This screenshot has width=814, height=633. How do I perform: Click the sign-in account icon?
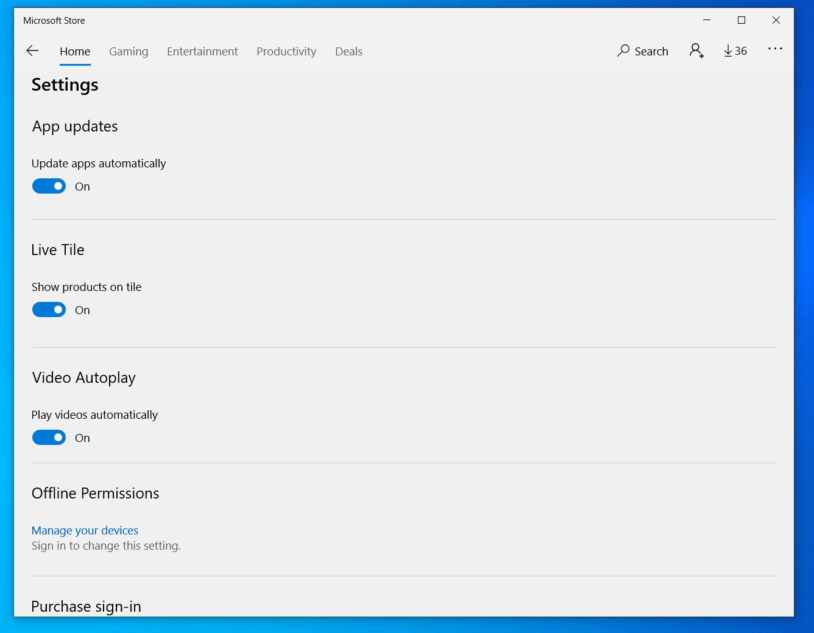tap(696, 51)
